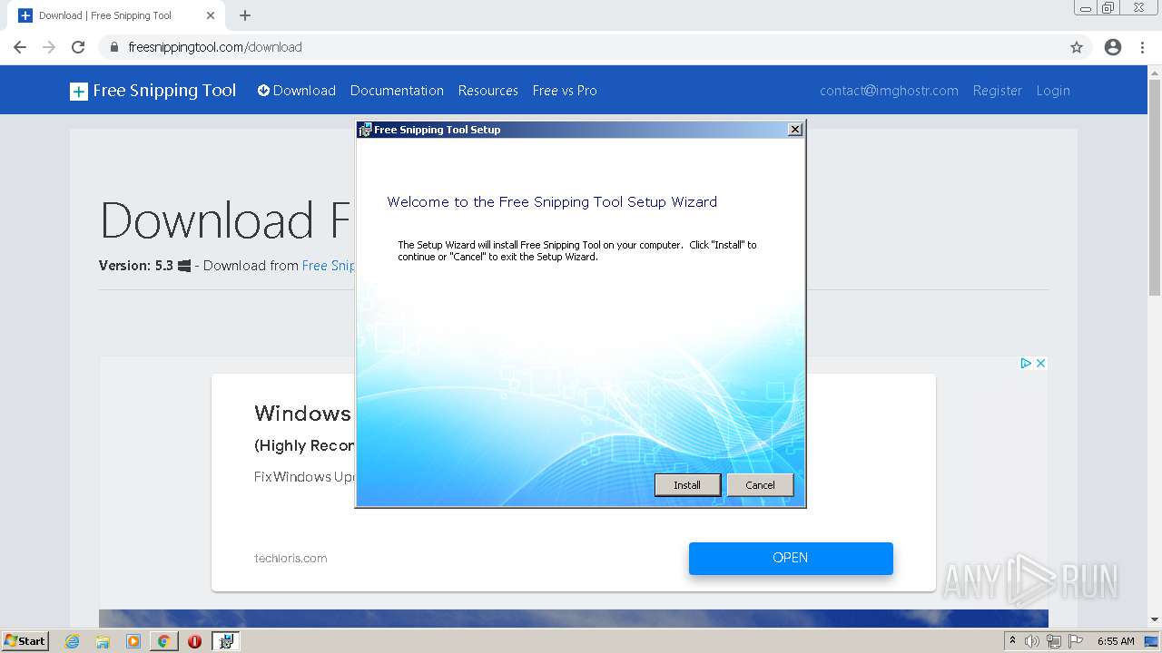Click the Version: 5.3 text

[x=136, y=266]
